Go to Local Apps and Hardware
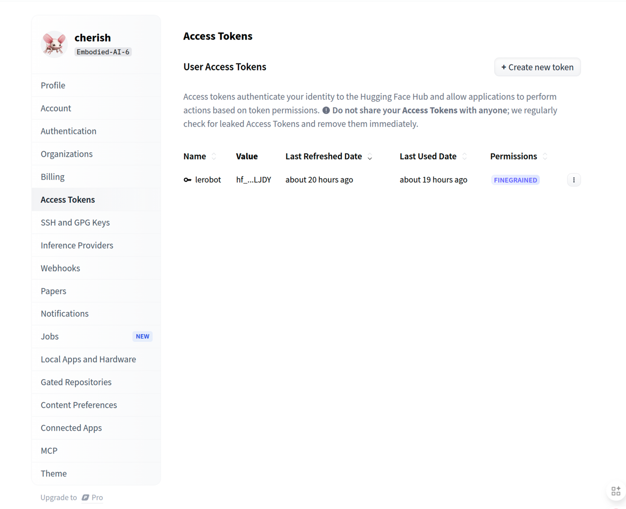 (96, 359)
